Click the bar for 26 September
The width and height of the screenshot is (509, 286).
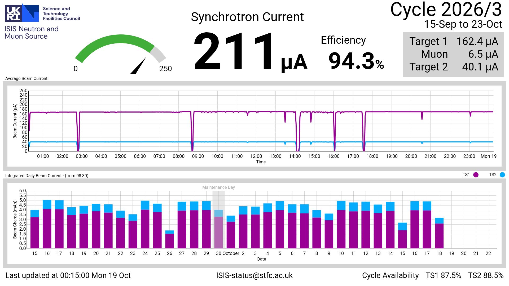[169, 239]
